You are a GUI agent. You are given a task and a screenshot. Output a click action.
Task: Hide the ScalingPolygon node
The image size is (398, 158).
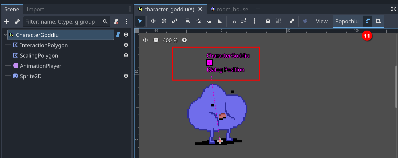click(126, 55)
